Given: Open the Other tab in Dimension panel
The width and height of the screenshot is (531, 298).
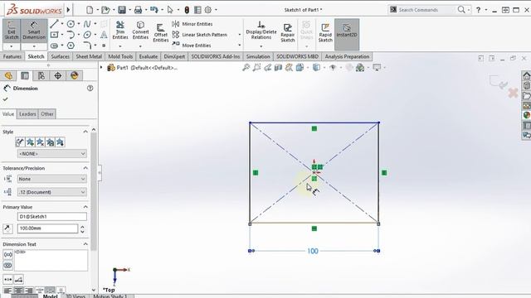Looking at the screenshot, I should 47,114.
